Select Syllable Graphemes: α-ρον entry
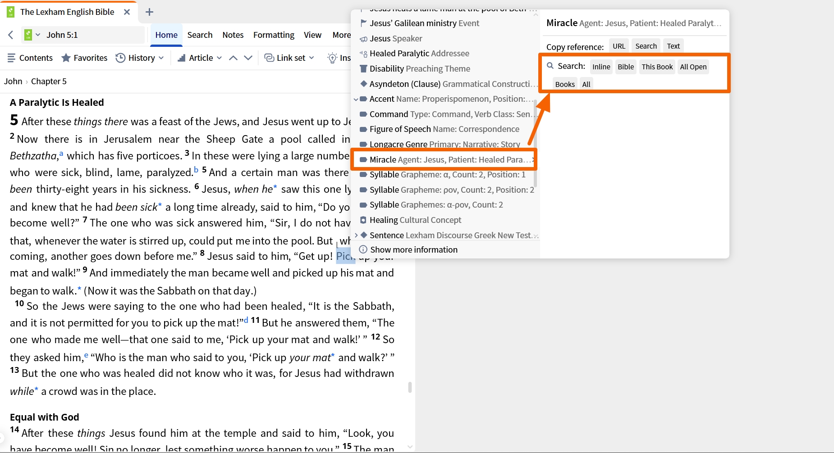The height and width of the screenshot is (453, 834). 445,204
